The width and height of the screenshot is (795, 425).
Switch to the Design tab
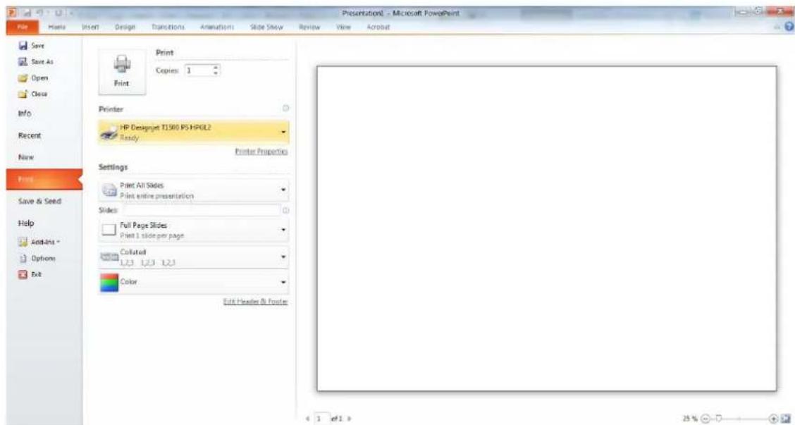point(125,27)
